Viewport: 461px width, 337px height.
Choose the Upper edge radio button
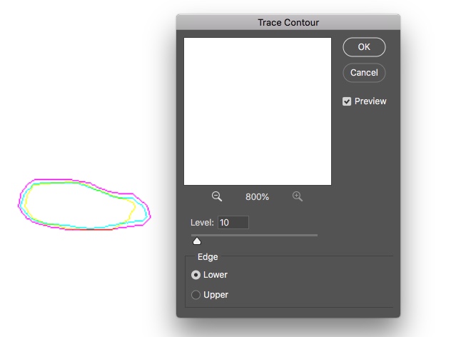[196, 295]
